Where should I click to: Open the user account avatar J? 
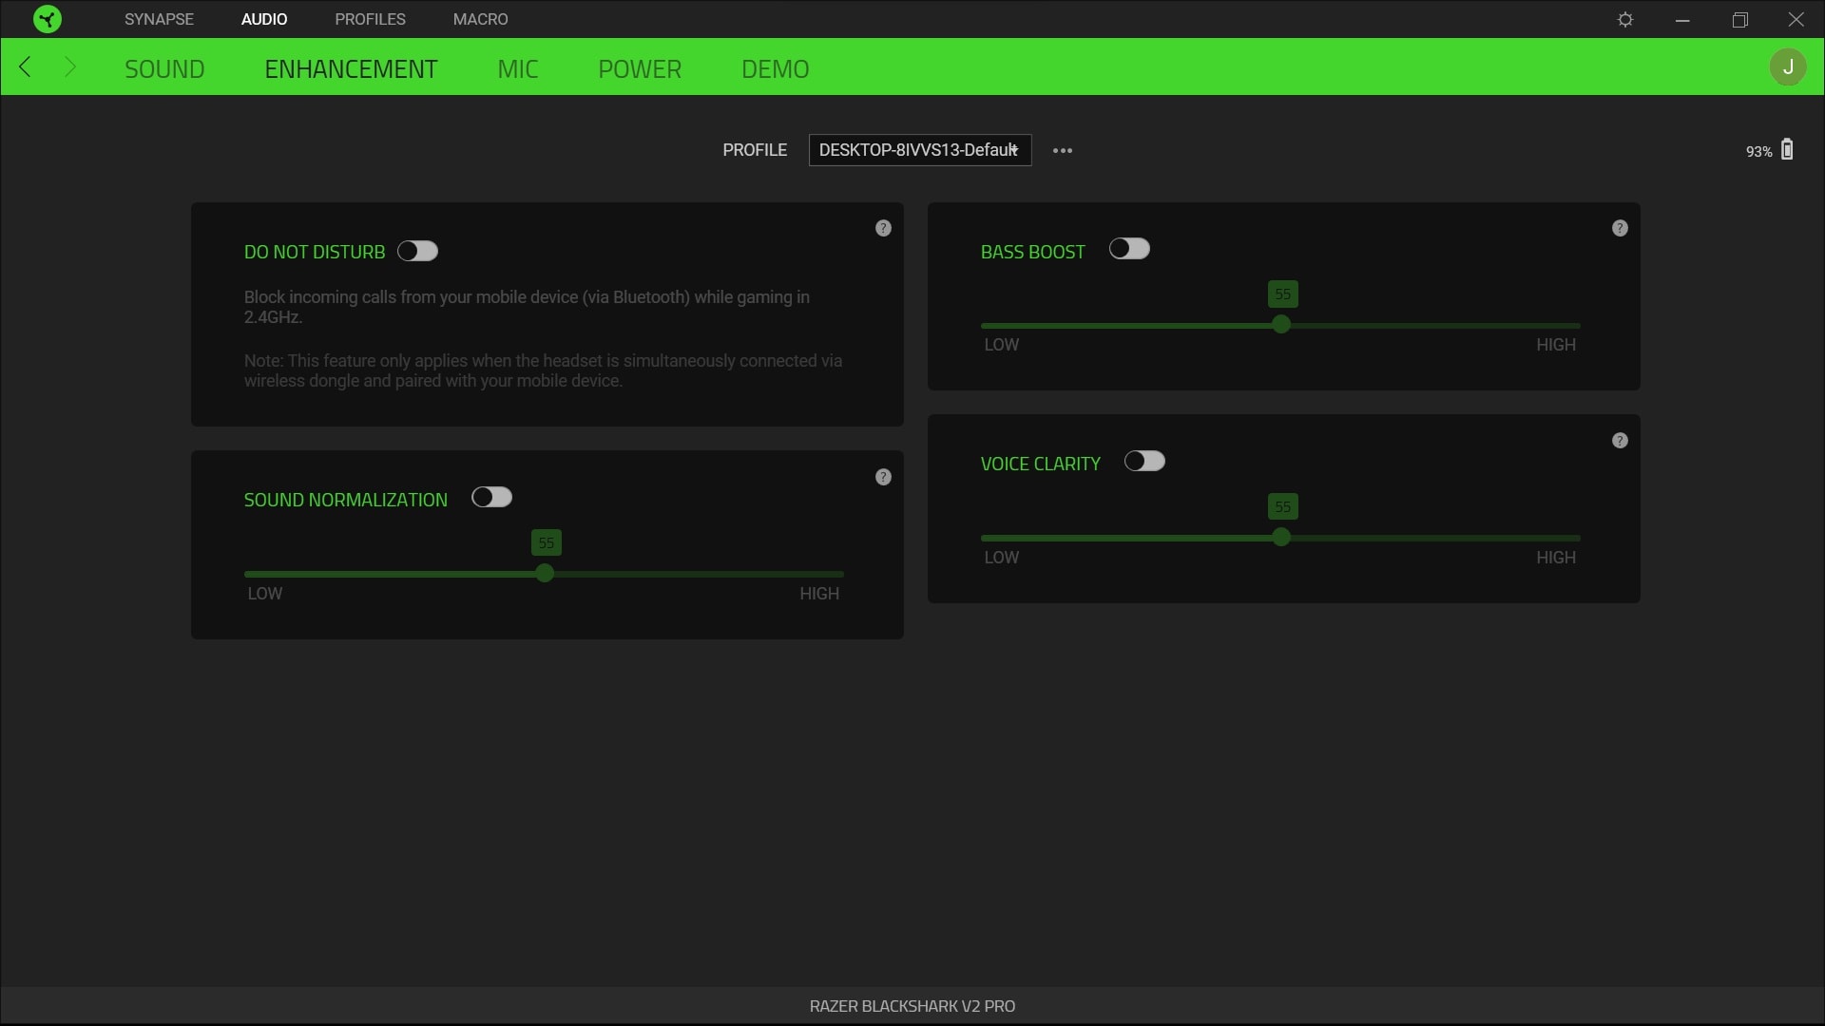pos(1788,67)
